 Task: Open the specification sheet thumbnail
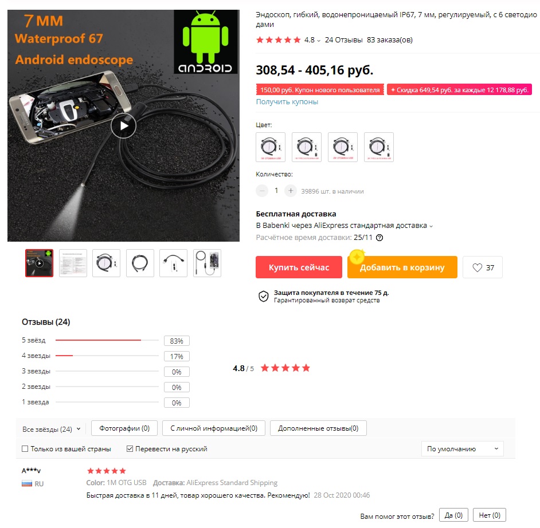(x=73, y=263)
